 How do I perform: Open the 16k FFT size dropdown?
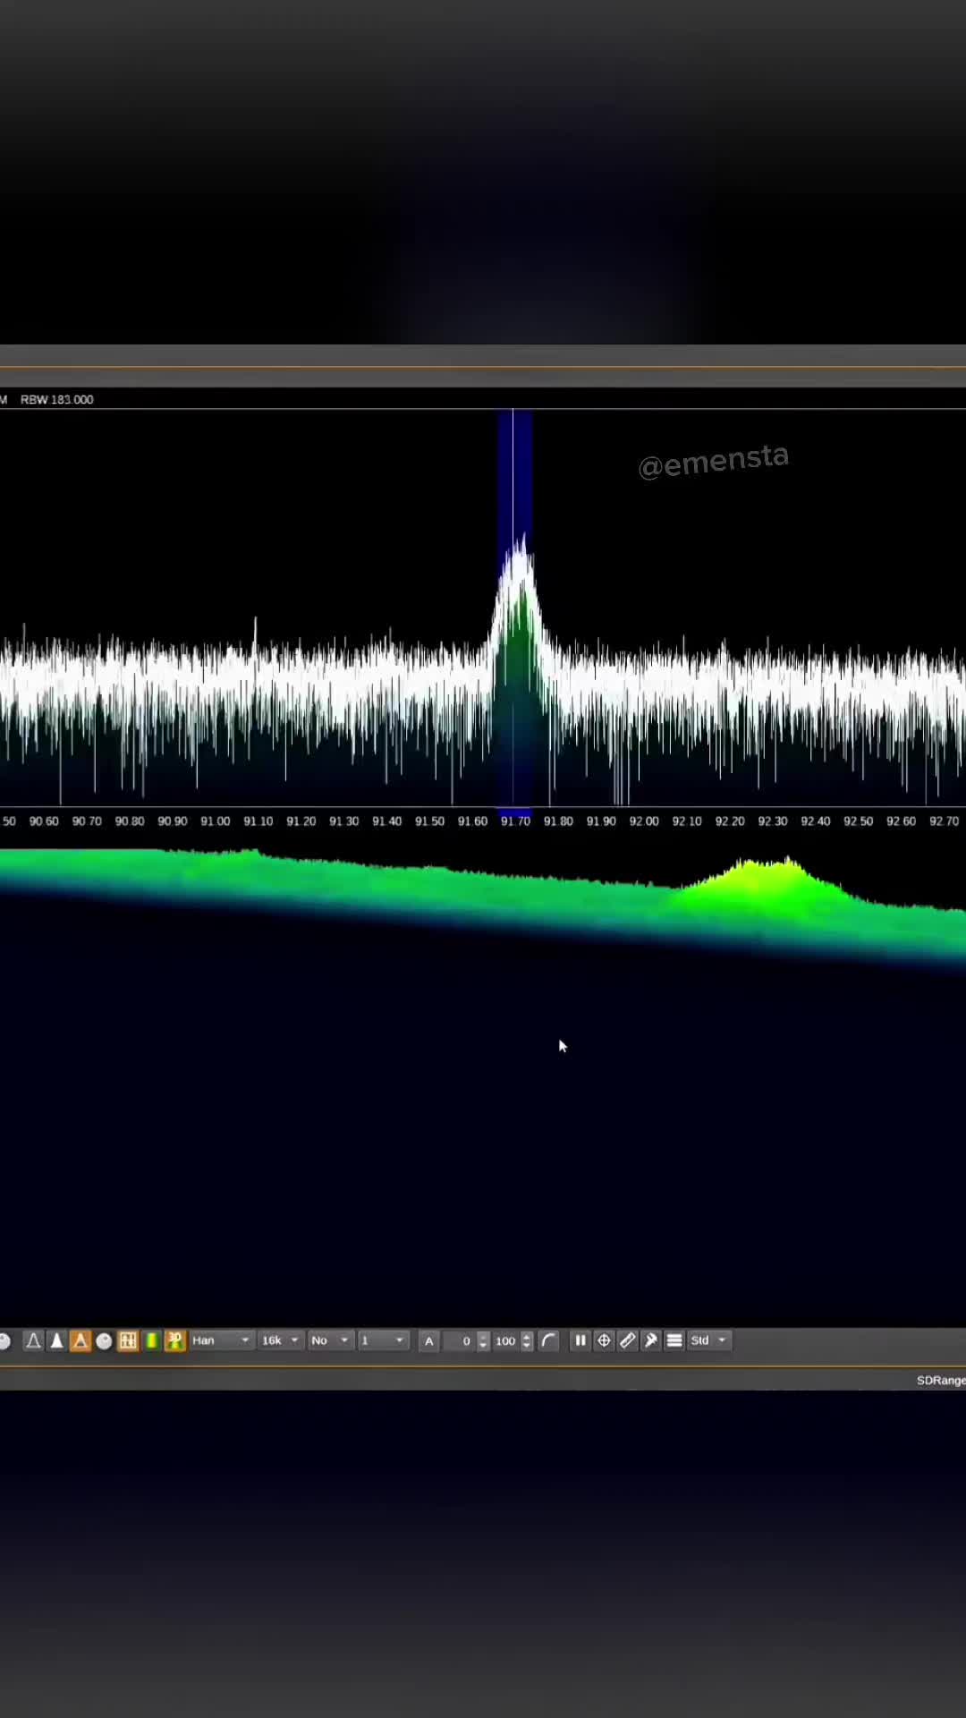[x=280, y=1340]
